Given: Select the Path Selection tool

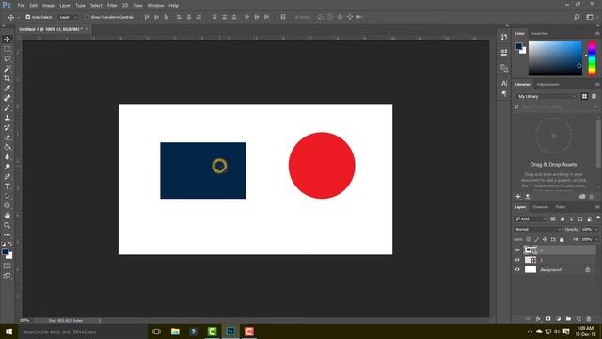Looking at the screenshot, I should point(7,196).
